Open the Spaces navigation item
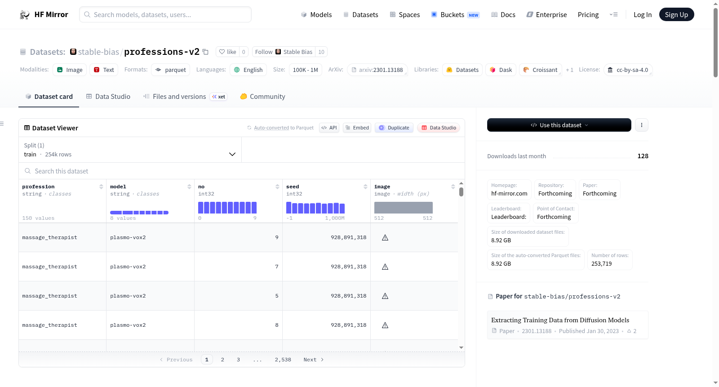 tap(405, 15)
